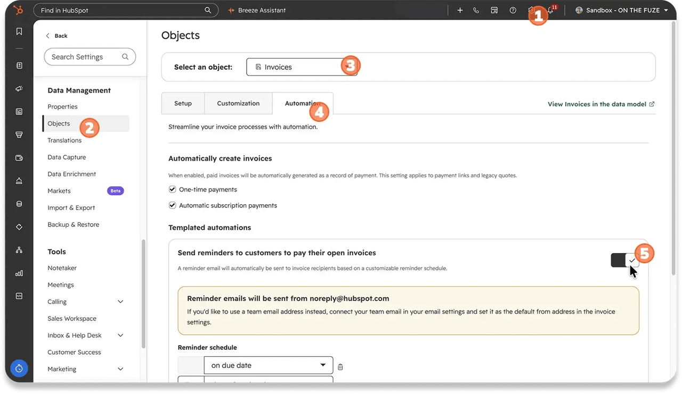Open the Commerce wallet icon
The height and width of the screenshot is (394, 682).
coord(19,158)
